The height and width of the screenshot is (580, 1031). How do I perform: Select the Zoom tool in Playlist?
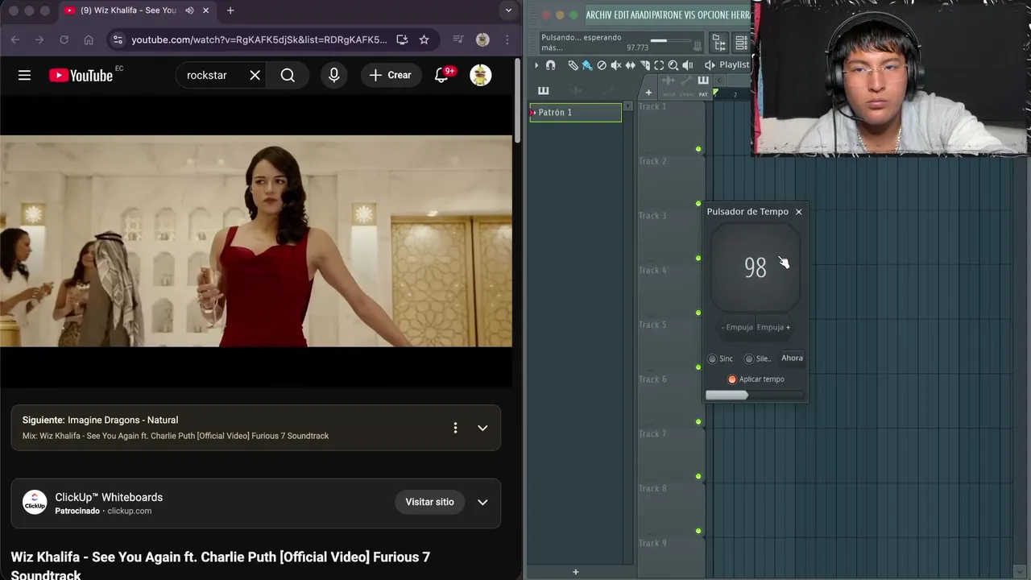673,65
